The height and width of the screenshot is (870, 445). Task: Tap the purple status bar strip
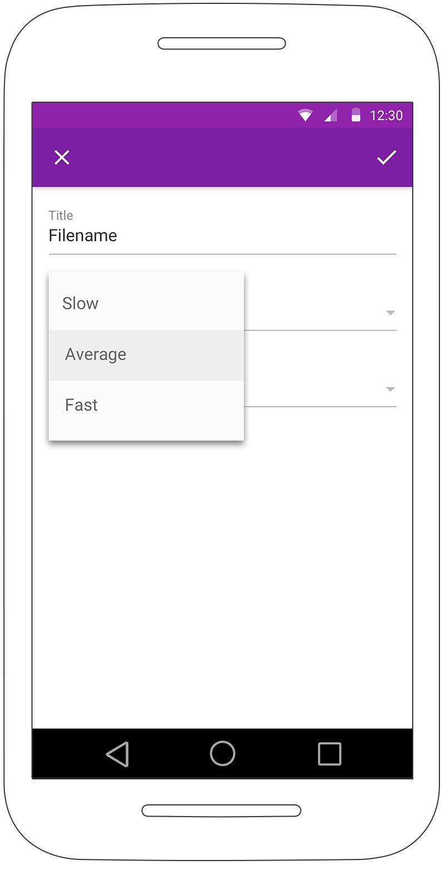click(167, 115)
